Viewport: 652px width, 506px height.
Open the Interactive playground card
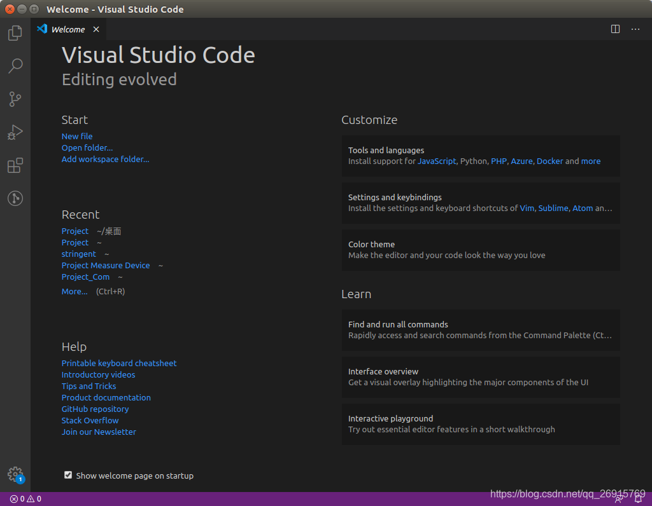[480, 424]
